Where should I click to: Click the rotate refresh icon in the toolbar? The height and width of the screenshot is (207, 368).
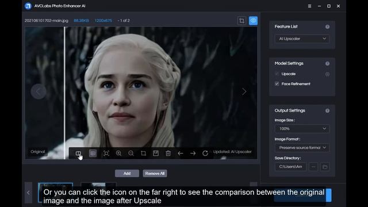(205, 154)
